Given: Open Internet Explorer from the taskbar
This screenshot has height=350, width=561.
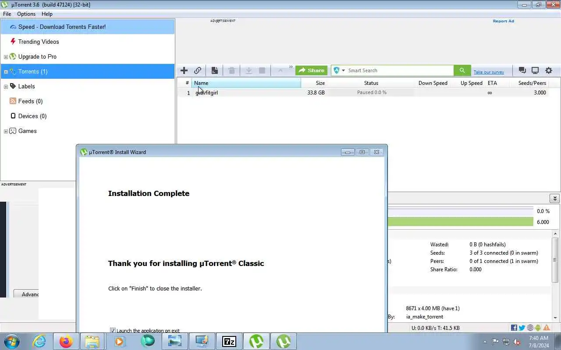Looking at the screenshot, I should point(39,341).
